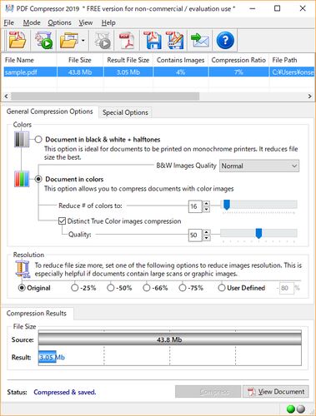Switch to the Special Options tab
The image size is (316, 416).
125,112
